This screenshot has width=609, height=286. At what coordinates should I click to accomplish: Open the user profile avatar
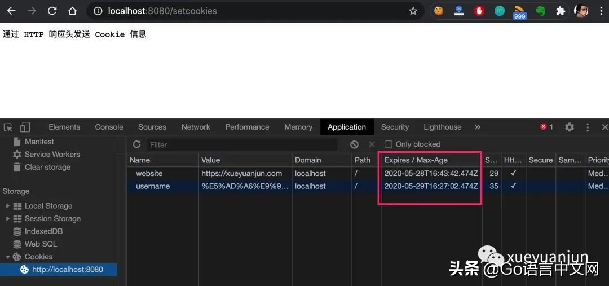581,11
